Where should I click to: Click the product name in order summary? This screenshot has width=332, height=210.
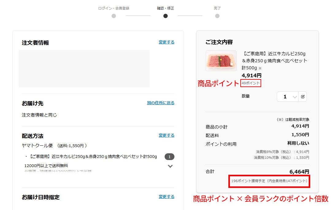tap(274, 61)
